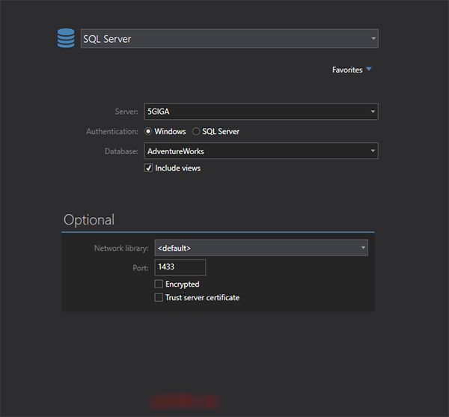The height and width of the screenshot is (417, 449).
Task: Open the Database dropdown arrow
Action: [x=373, y=151]
